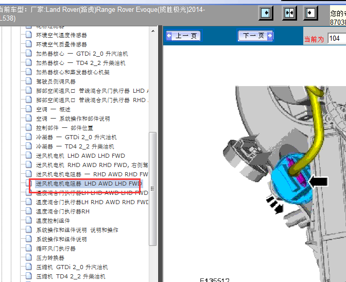Open 压缩机 GTDi 2_0 升汽油机 entry

(72, 267)
